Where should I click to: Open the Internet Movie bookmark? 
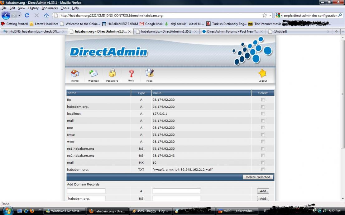point(265,24)
